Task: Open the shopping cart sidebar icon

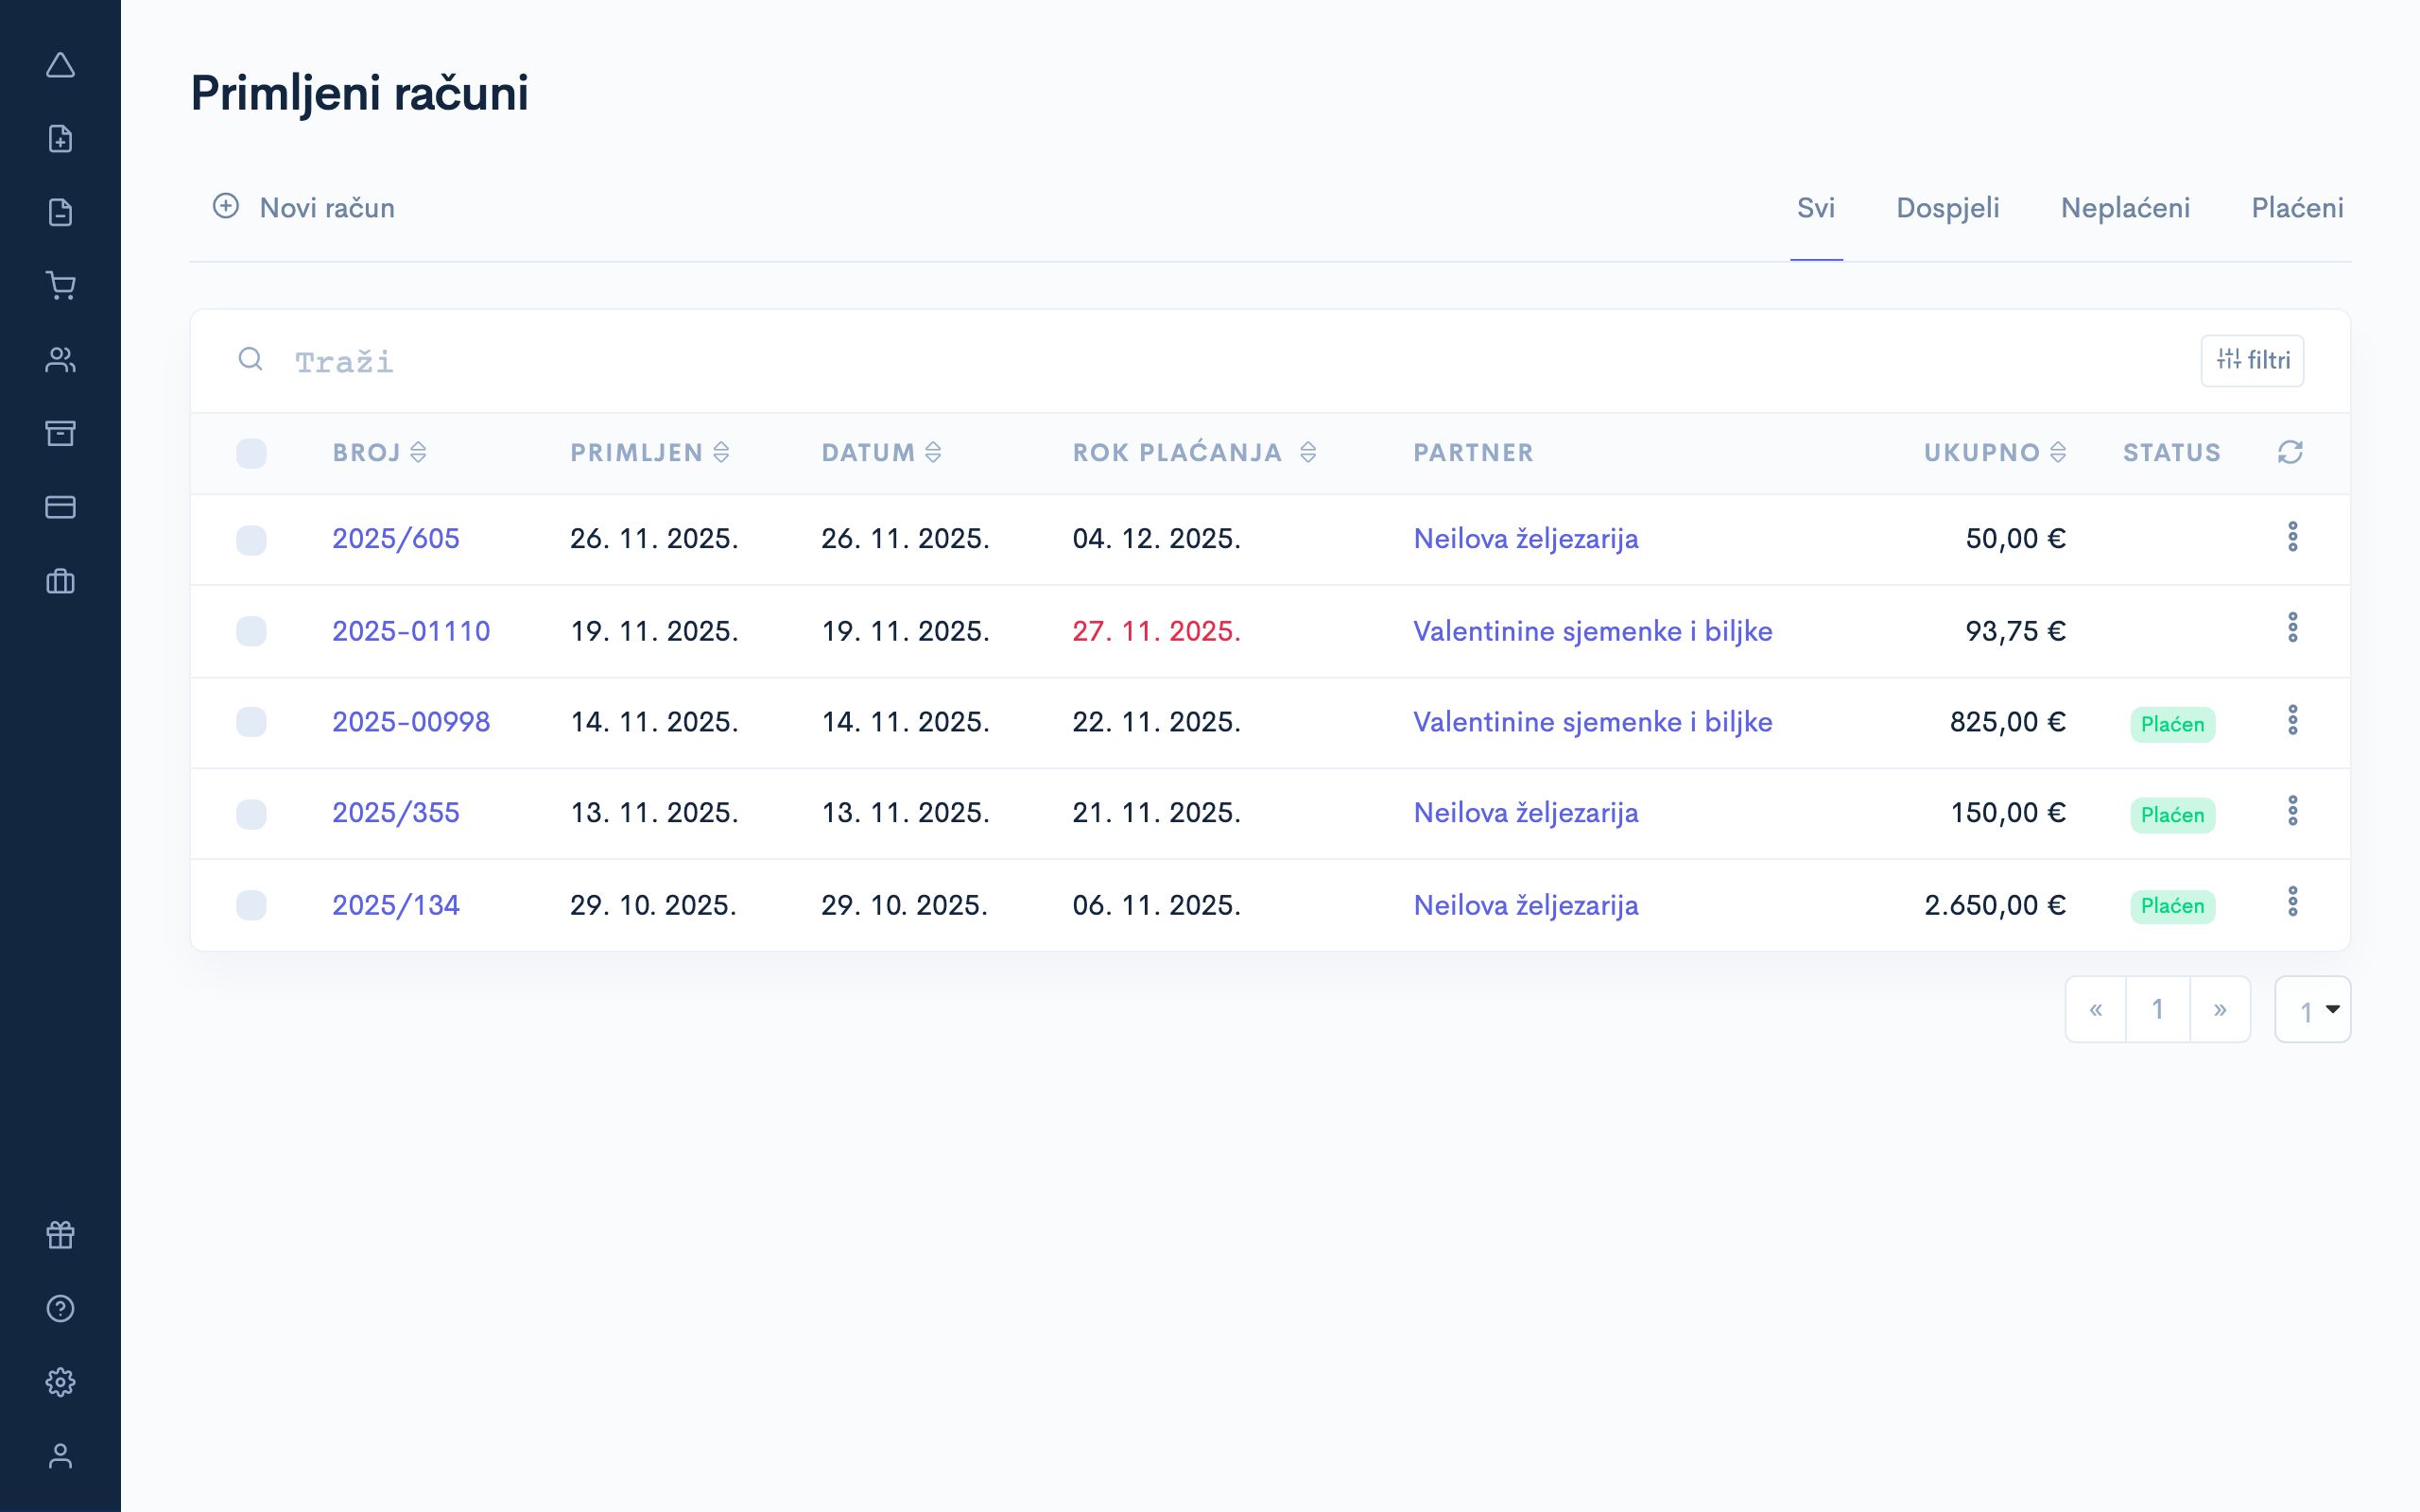Action: tap(60, 286)
